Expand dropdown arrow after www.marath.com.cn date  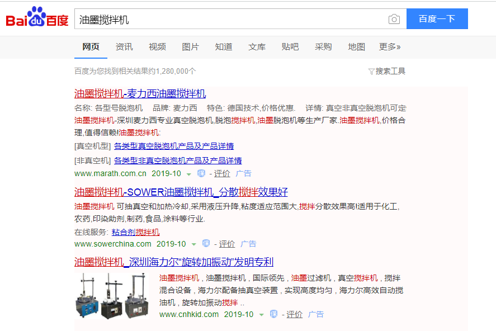point(189,174)
